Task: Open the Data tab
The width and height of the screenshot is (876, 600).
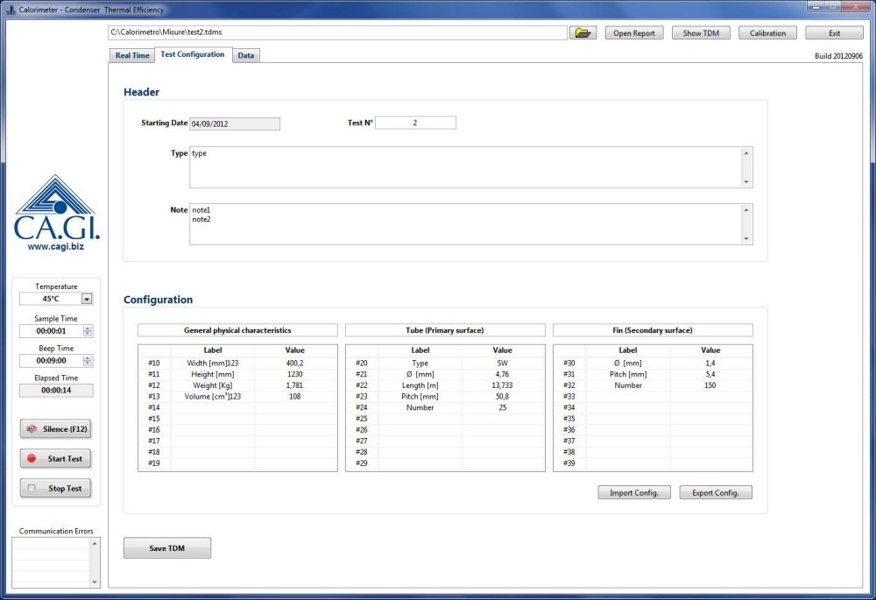Action: point(246,55)
